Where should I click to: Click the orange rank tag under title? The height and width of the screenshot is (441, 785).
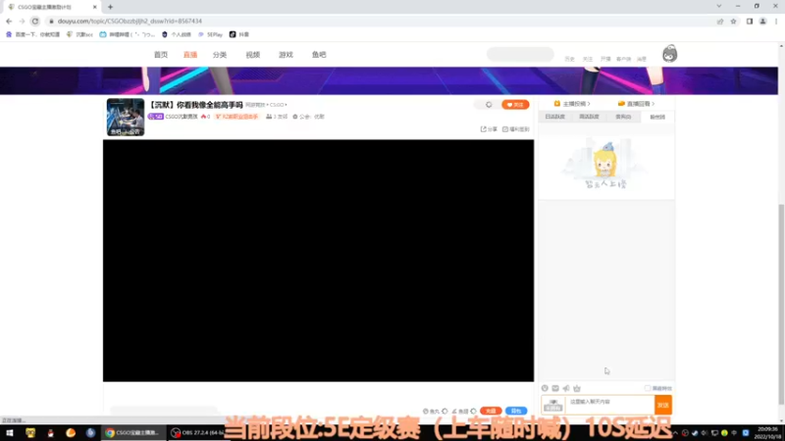[236, 117]
